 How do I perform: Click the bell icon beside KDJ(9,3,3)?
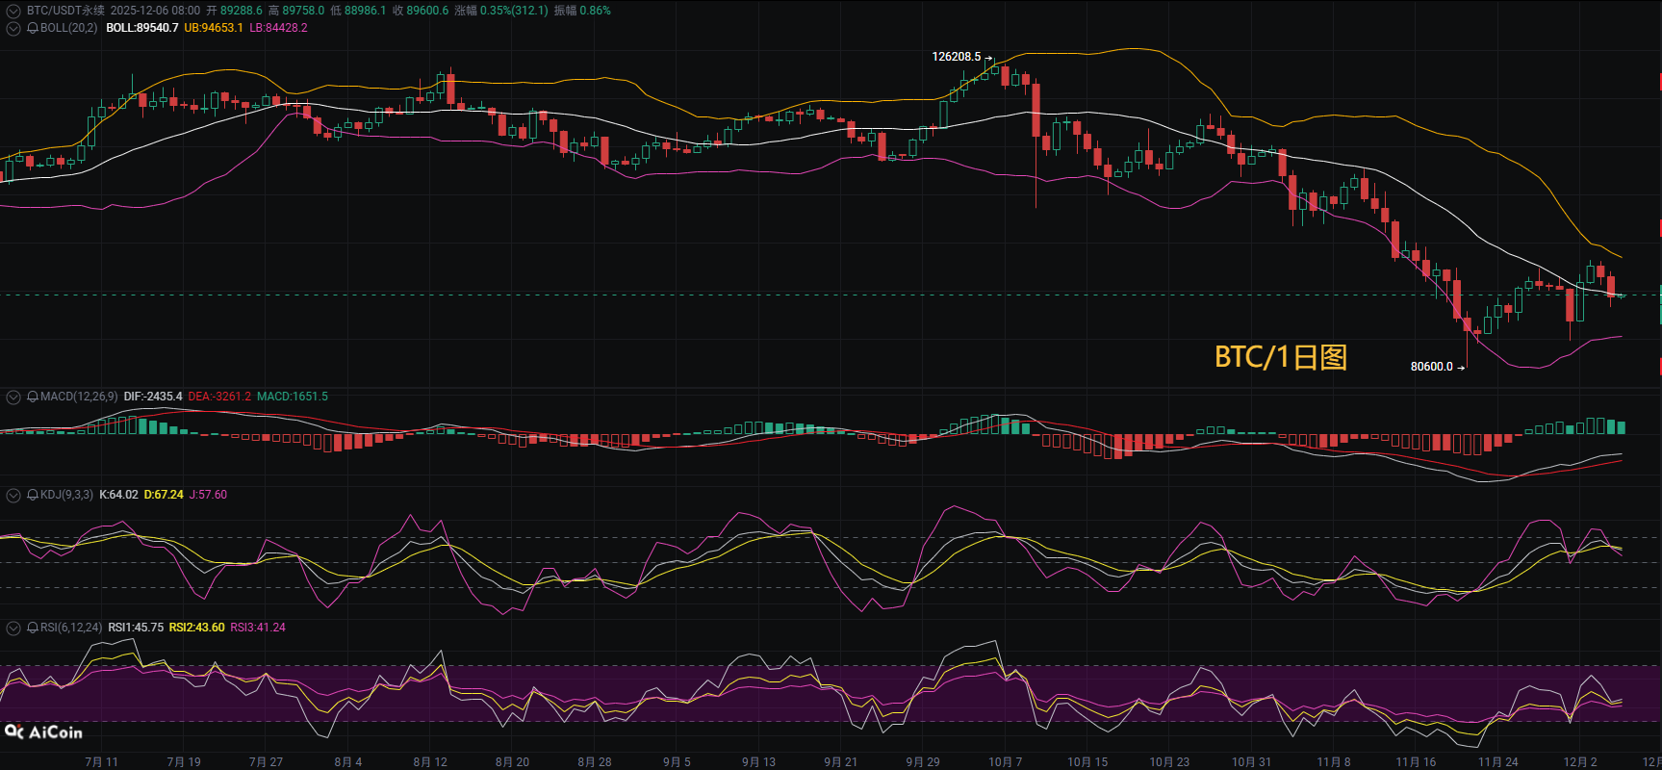point(33,495)
